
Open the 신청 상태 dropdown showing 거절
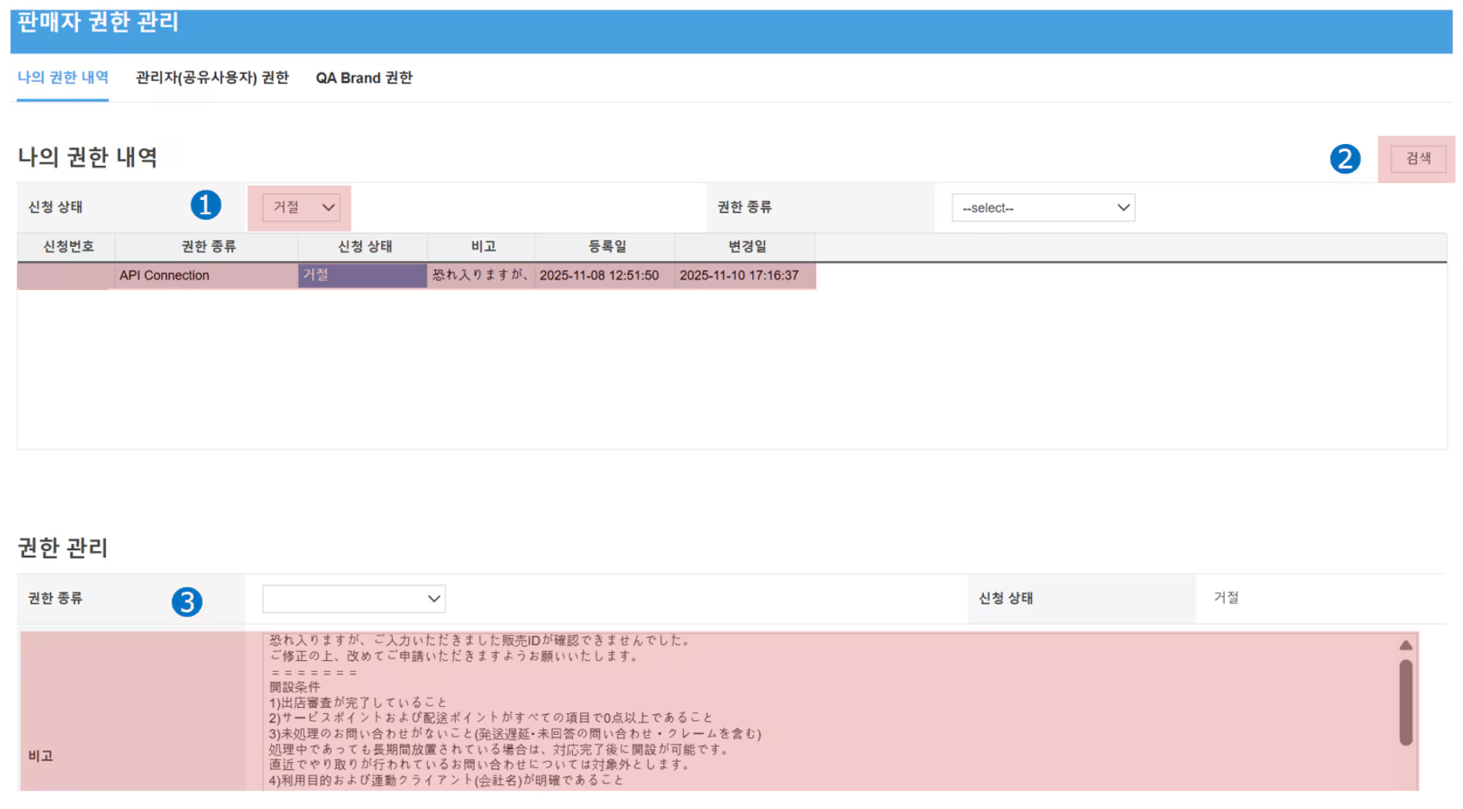point(301,208)
